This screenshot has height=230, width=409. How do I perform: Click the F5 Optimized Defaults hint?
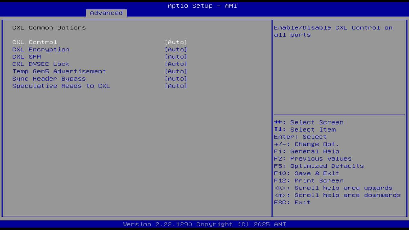tap(319, 166)
